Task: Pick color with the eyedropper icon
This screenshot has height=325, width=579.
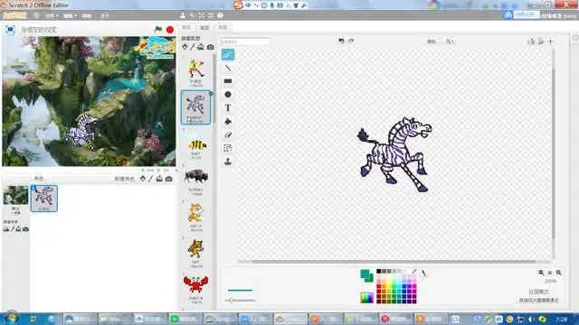Action: [424, 273]
